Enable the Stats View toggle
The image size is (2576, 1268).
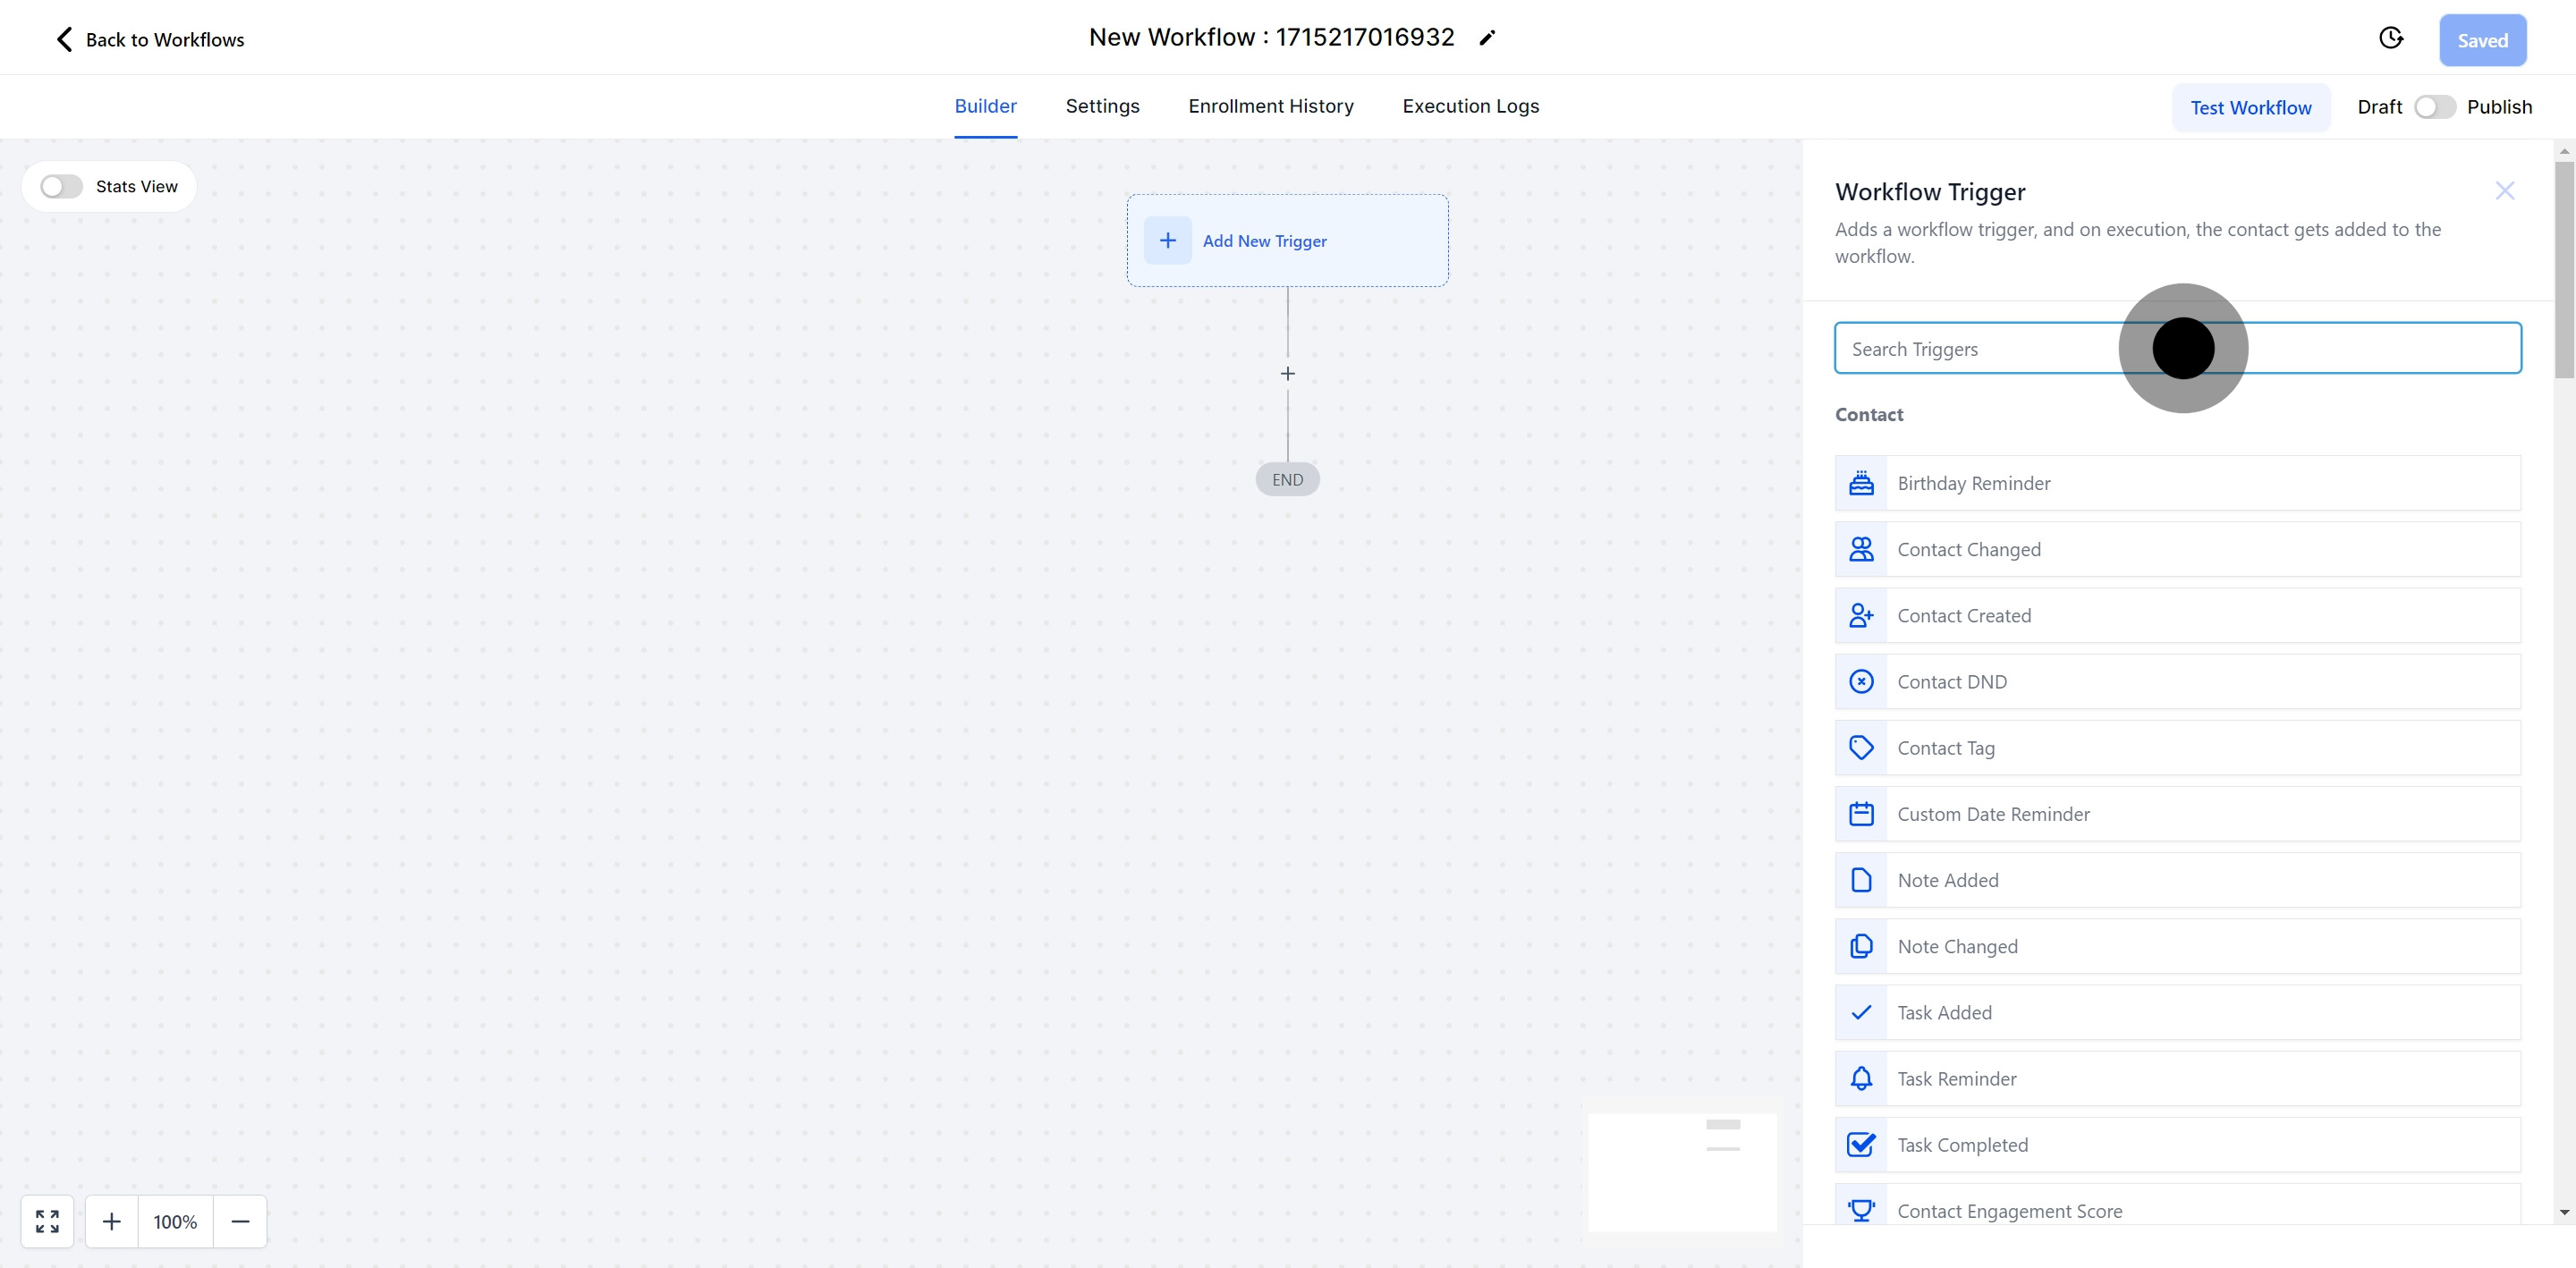[61, 187]
